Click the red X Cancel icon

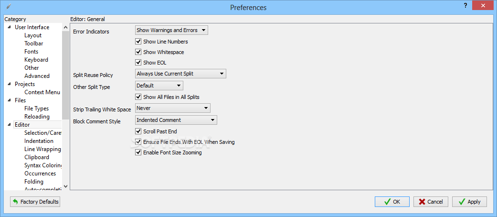click(x=422, y=202)
